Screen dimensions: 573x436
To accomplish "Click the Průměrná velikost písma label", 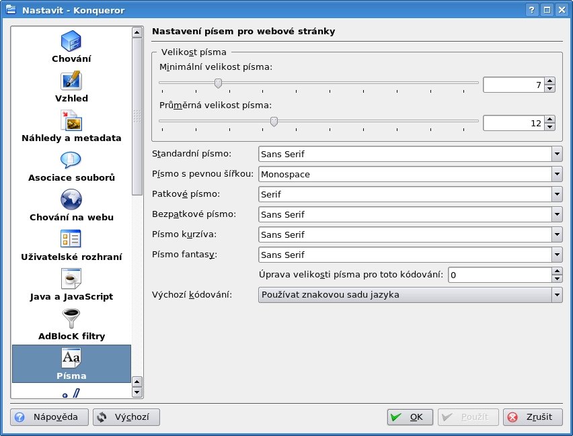I will (215, 105).
